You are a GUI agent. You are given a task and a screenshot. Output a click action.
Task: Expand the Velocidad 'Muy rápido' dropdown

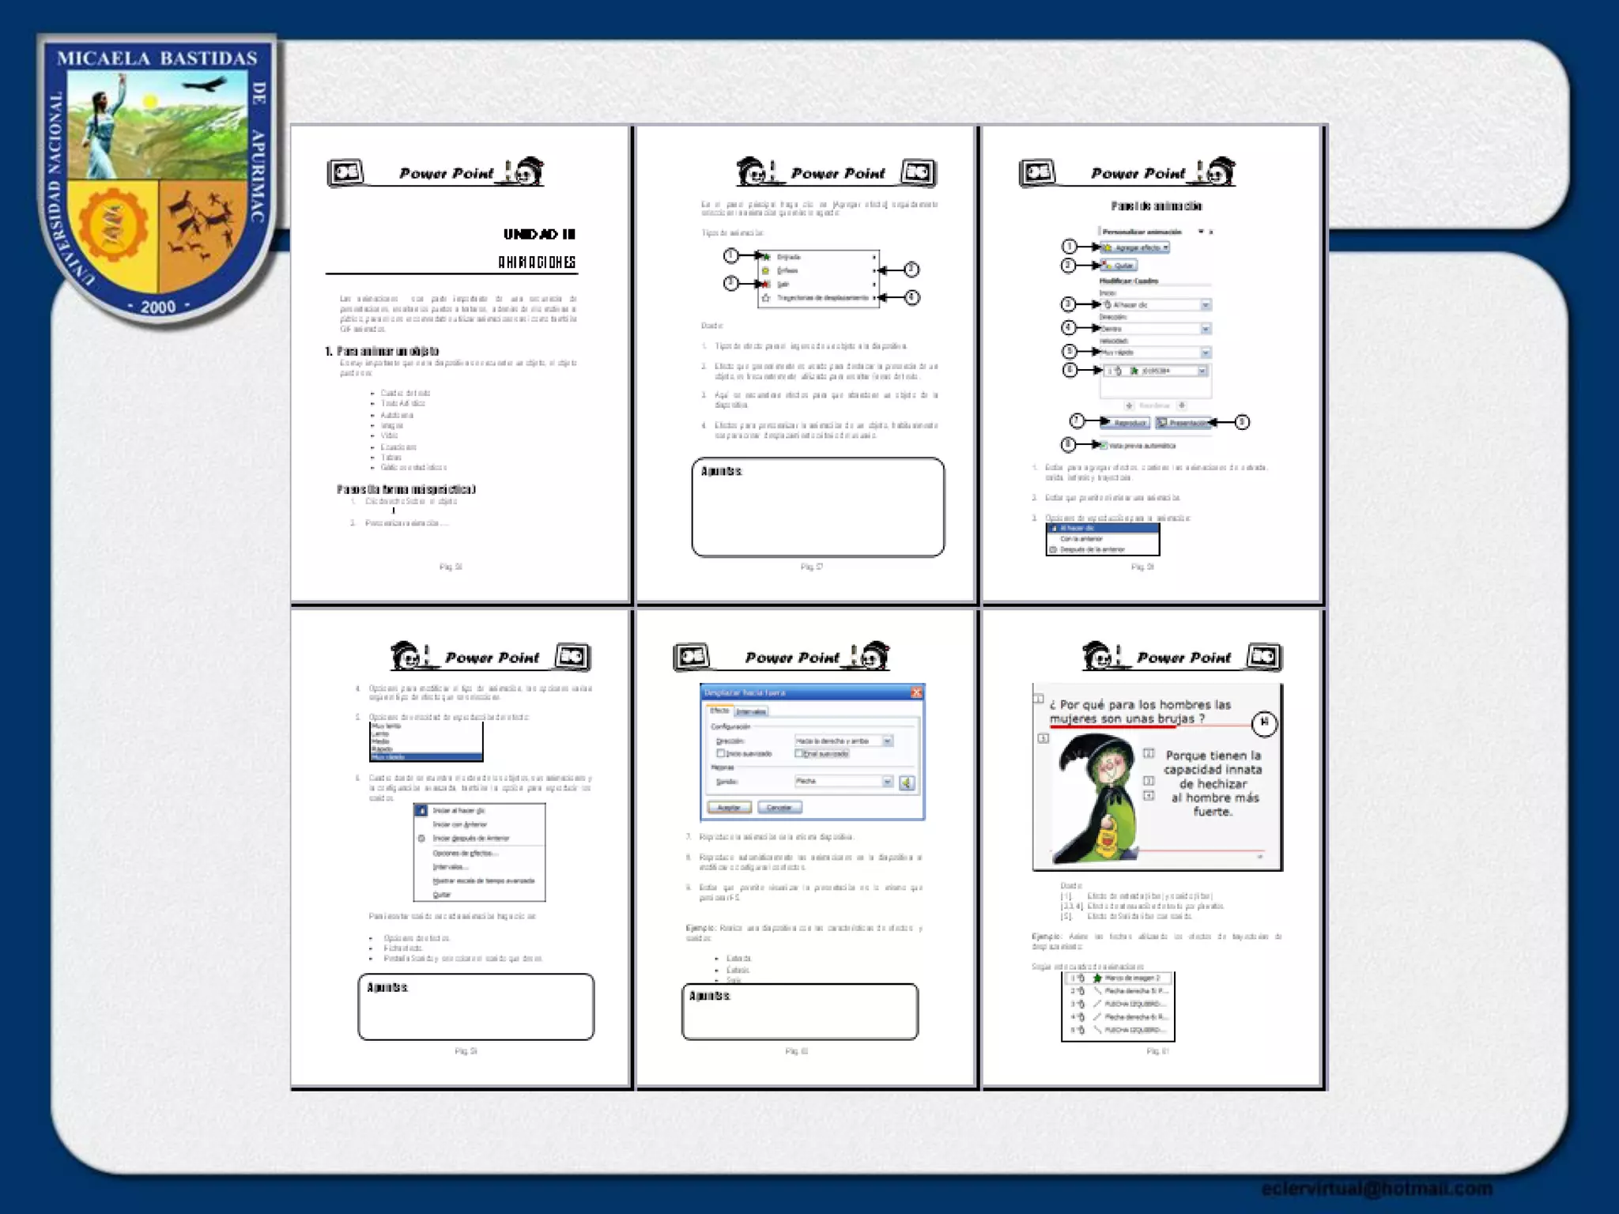(x=1206, y=353)
